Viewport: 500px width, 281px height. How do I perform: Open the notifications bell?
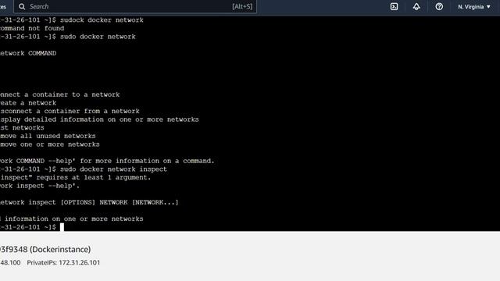(x=416, y=7)
